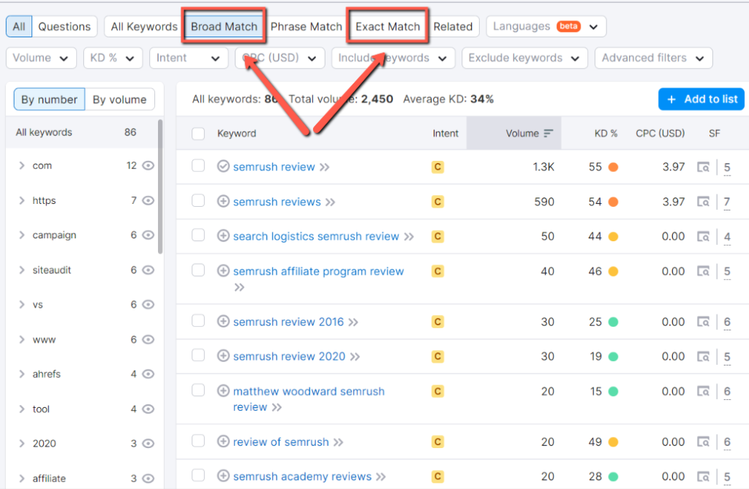
Task: Open SERP snapshot icon for "semrush review"
Action: tap(704, 167)
